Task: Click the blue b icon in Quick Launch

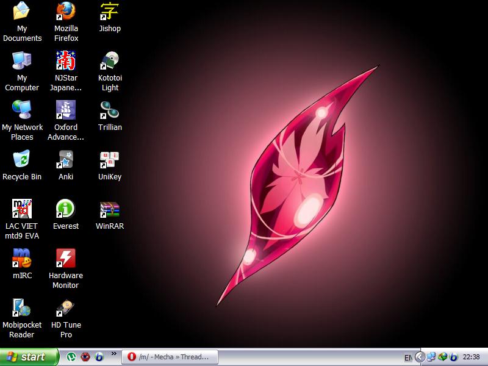Action: click(x=99, y=357)
